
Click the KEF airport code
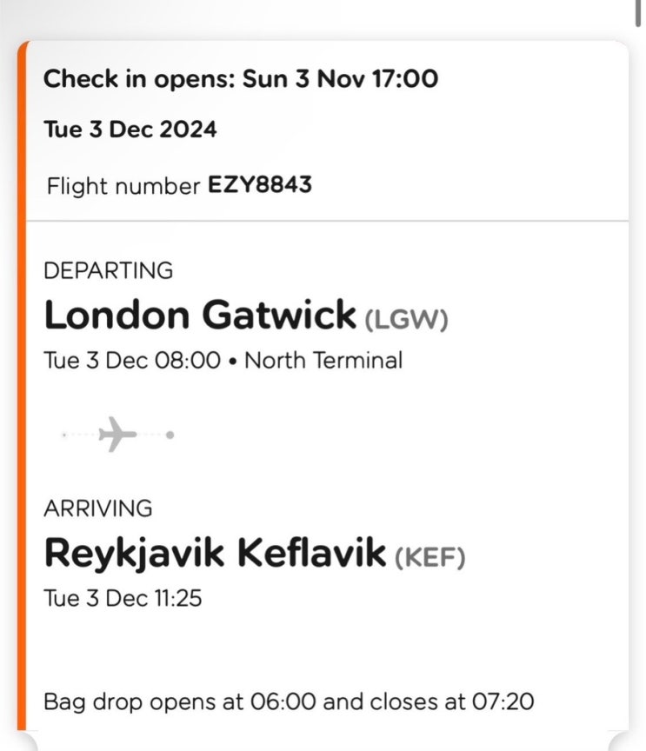[430, 558]
